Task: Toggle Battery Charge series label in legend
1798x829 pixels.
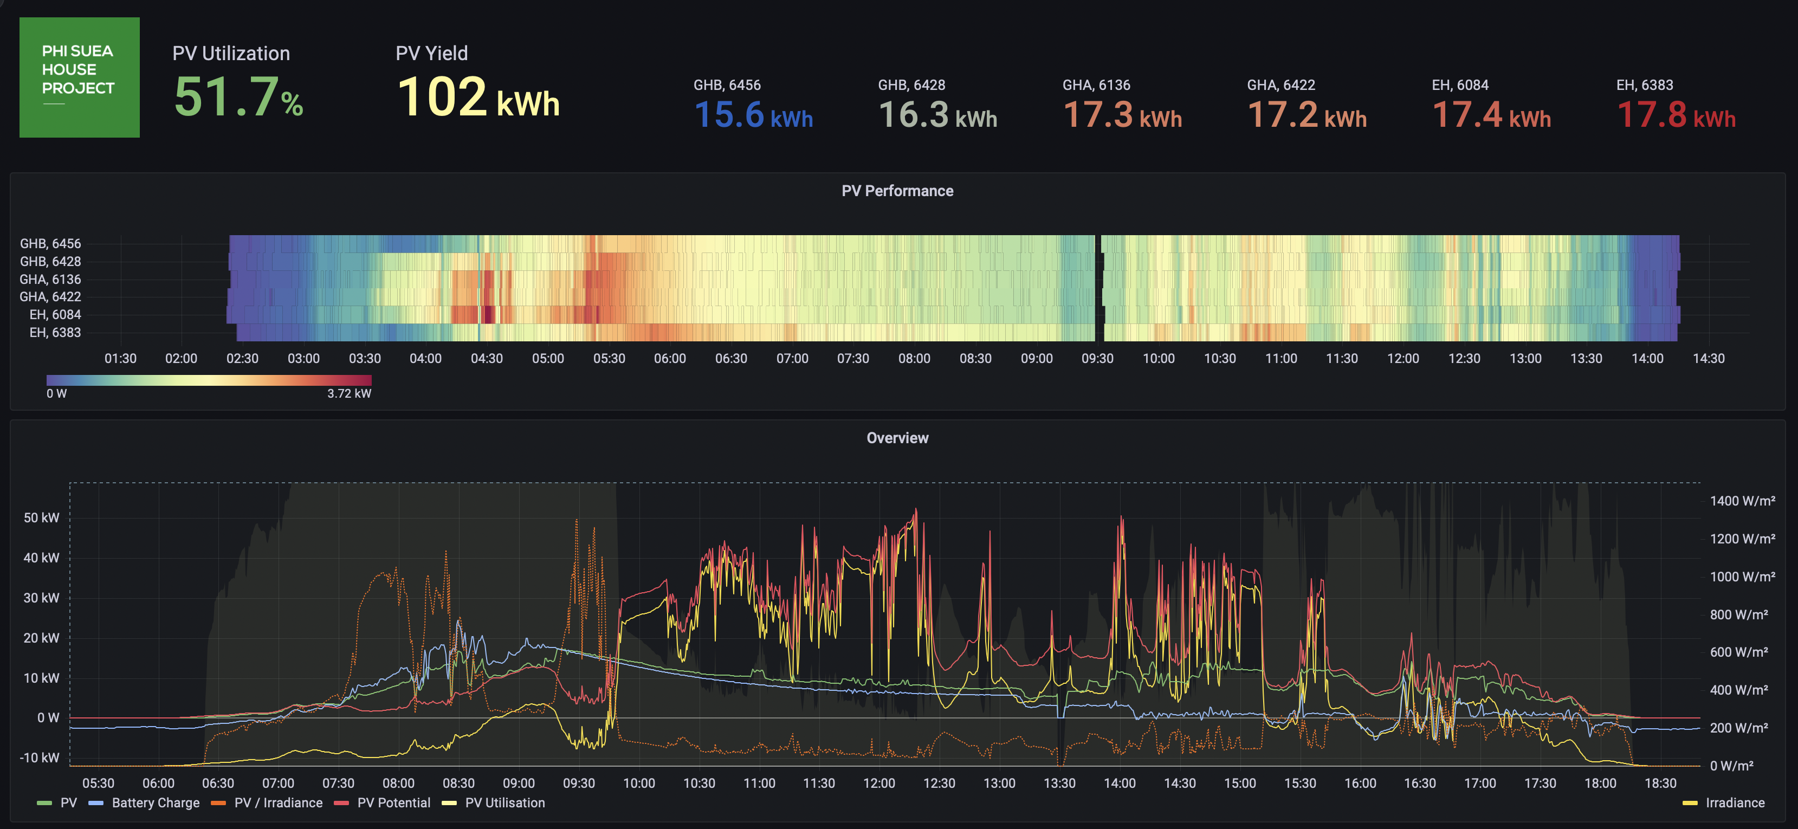Action: (155, 803)
